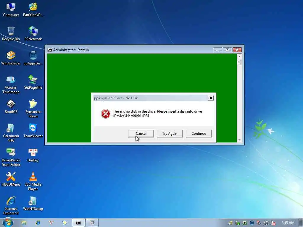Click the muted volume tray icon
The height and width of the screenshot is (227, 303).
pyautogui.click(x=273, y=223)
